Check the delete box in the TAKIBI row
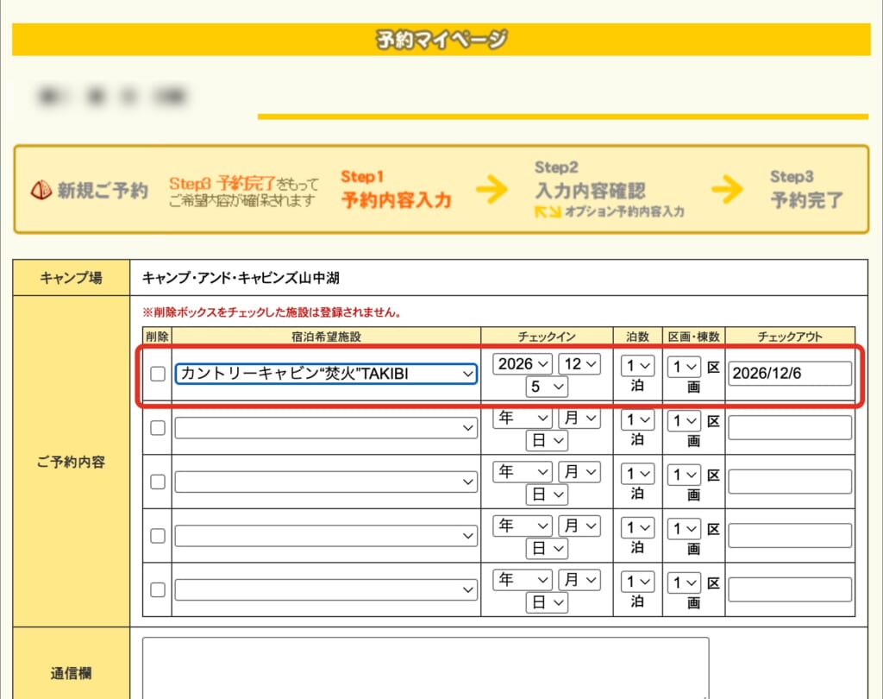Image resolution: width=883 pixels, height=699 pixels. click(158, 374)
